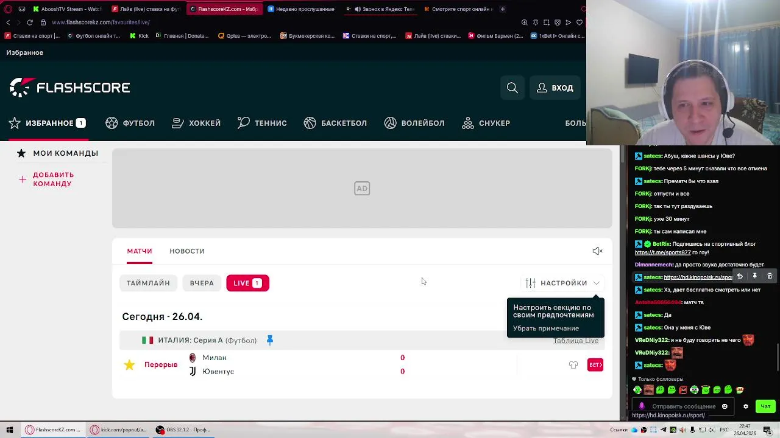
Task: Click the red BET button in match row
Action: (595, 365)
